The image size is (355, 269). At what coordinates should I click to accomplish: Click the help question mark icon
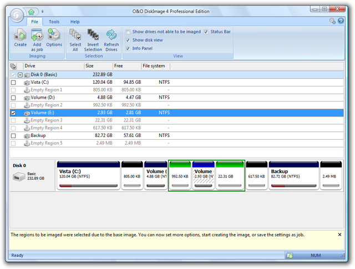point(341,21)
